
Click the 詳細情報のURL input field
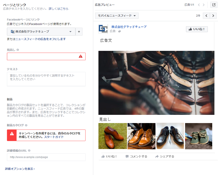point(46,157)
